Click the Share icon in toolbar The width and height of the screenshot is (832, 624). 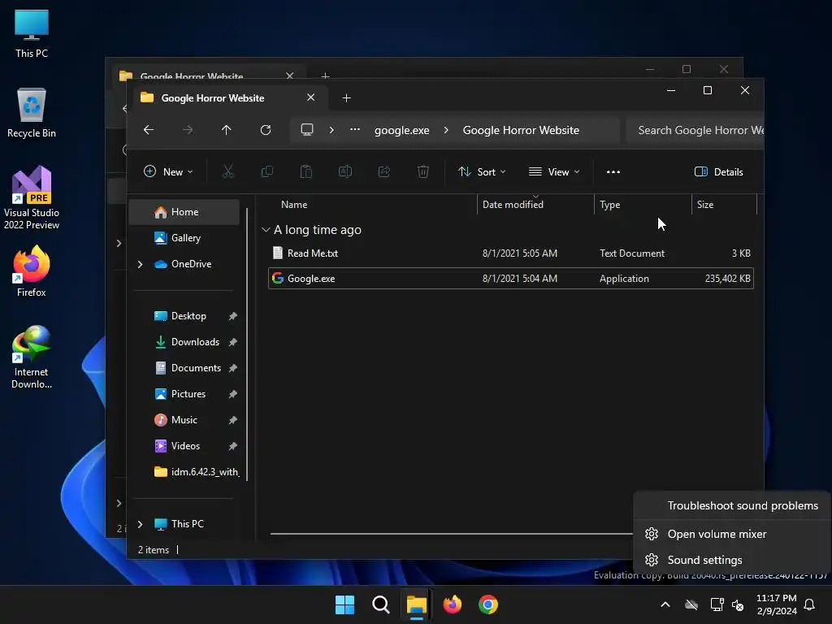[384, 171]
